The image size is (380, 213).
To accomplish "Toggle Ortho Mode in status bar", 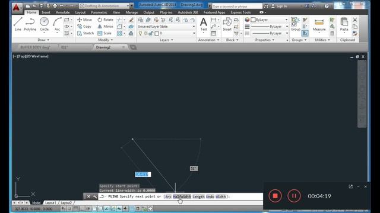I will [x=82, y=209].
